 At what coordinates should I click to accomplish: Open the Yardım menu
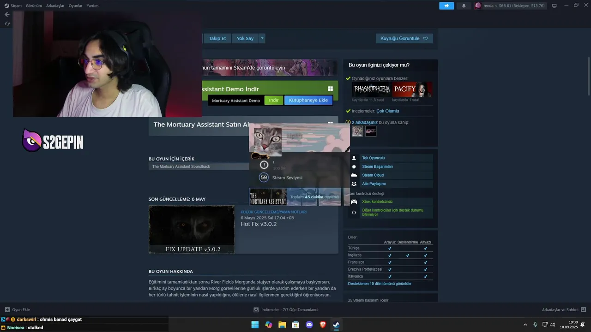[x=92, y=6]
